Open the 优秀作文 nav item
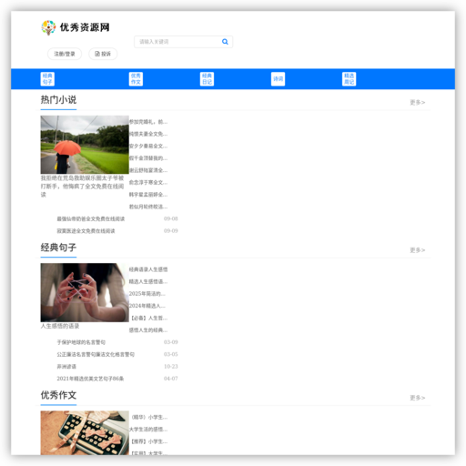The height and width of the screenshot is (466, 466). point(136,79)
